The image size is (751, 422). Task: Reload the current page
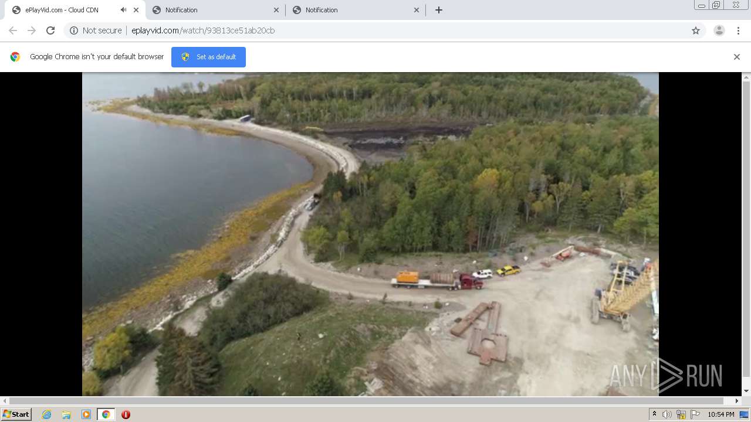(x=50, y=30)
